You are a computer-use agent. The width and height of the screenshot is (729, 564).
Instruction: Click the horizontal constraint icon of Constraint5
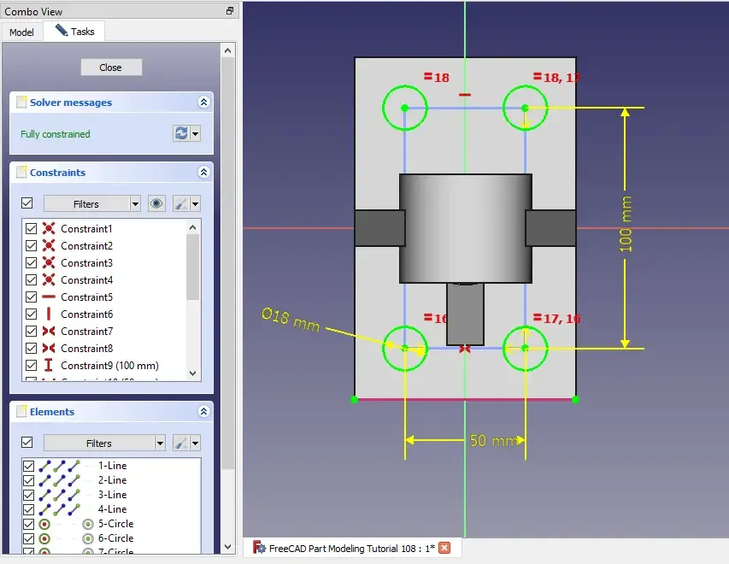coord(49,297)
